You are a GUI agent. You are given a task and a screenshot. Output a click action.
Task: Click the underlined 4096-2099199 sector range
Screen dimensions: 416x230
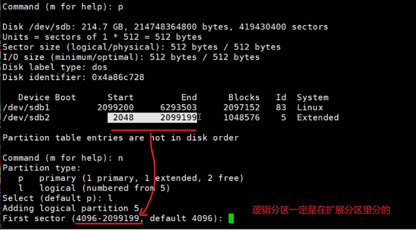pos(108,218)
